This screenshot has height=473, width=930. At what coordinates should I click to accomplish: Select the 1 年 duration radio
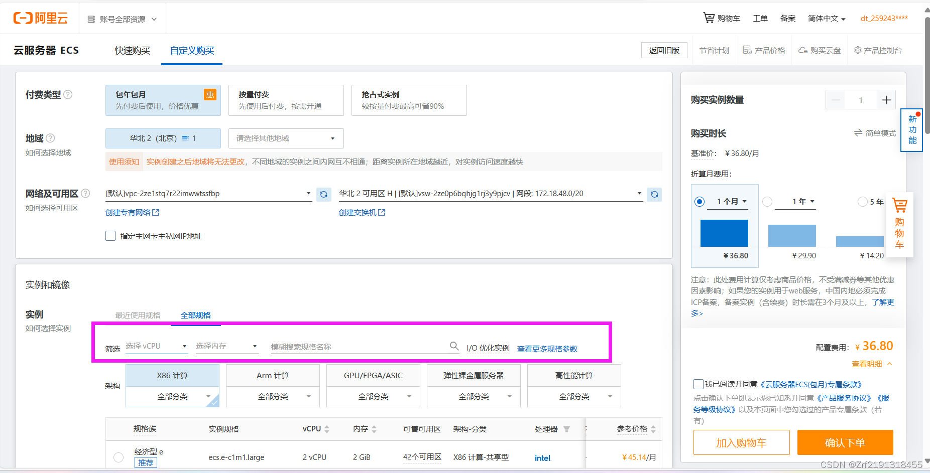[767, 201]
